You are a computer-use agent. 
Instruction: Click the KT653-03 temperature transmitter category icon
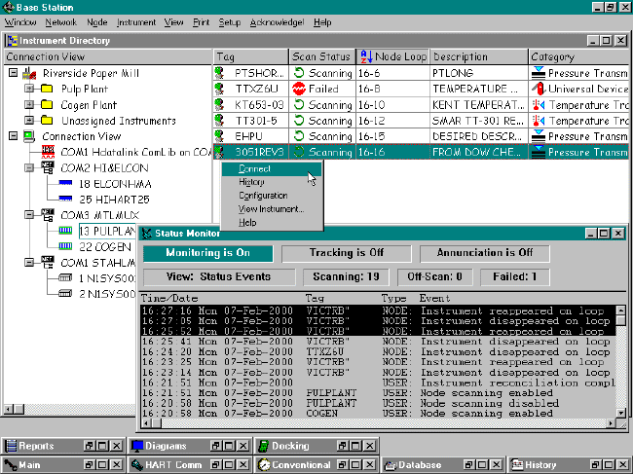[539, 104]
